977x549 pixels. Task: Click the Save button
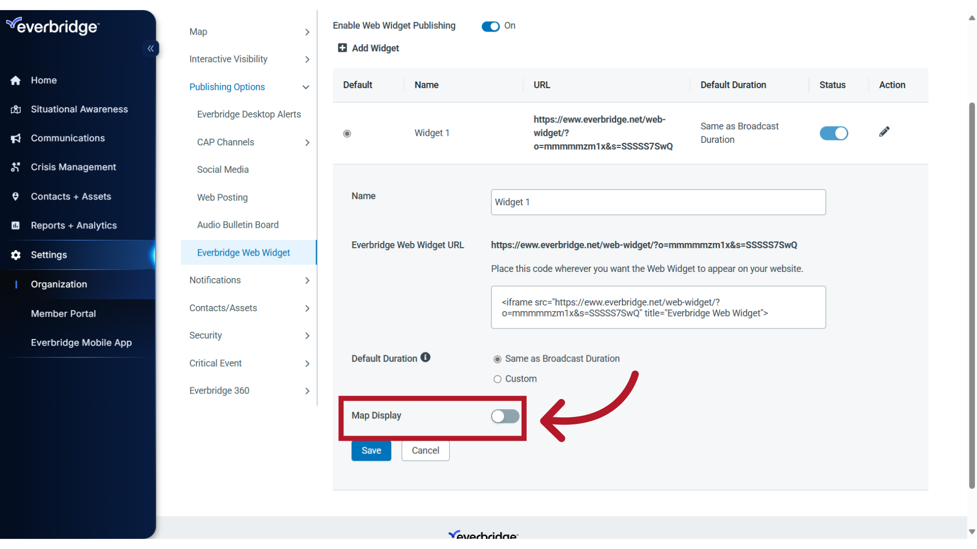click(x=371, y=451)
